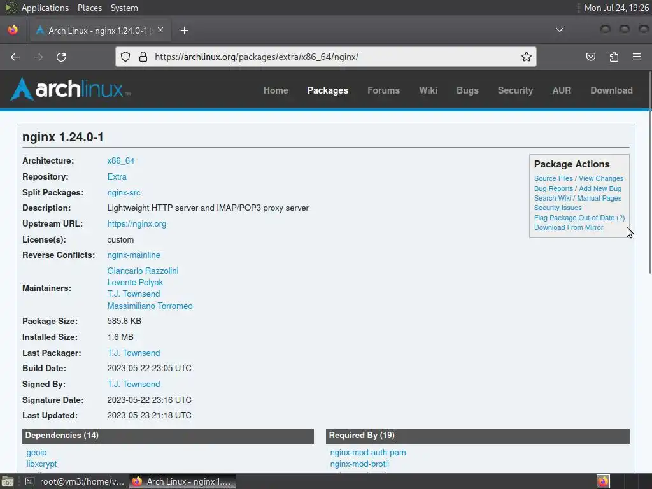Open the nginx-mainline conflicts link
This screenshot has width=652, height=489.
(x=134, y=255)
